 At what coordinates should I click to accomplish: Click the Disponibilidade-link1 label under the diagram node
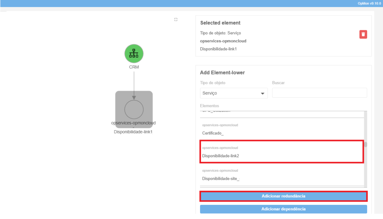(x=133, y=132)
